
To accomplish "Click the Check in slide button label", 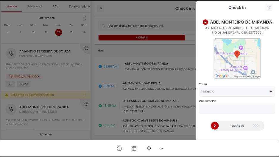I will point(237,126).
